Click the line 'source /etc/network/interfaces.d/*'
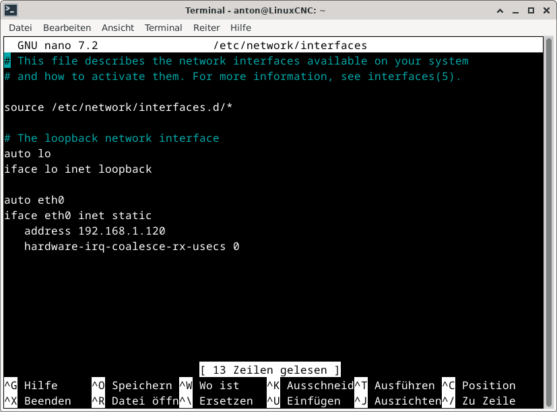The width and height of the screenshot is (557, 412). tap(119, 107)
